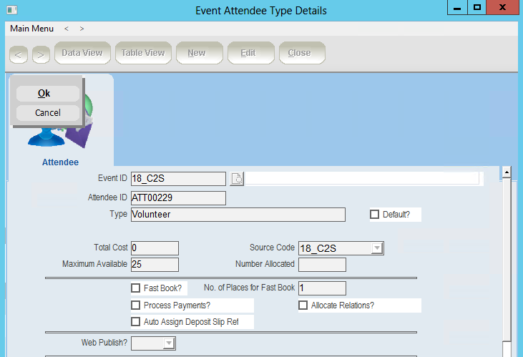Viewport: 523px width, 357px height.
Task: Click the back arrow toolbar button
Action: [x=19, y=54]
